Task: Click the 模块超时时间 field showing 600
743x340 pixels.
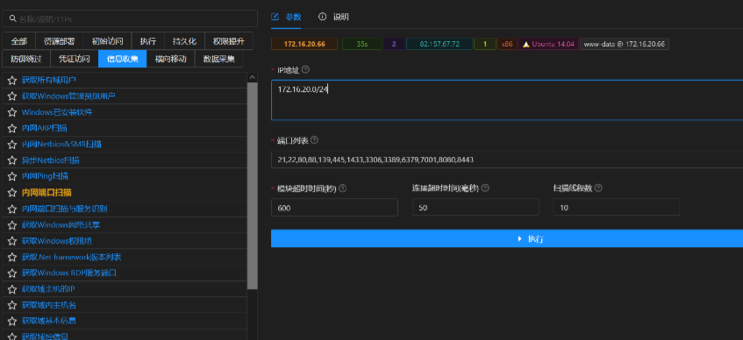Action: 334,208
